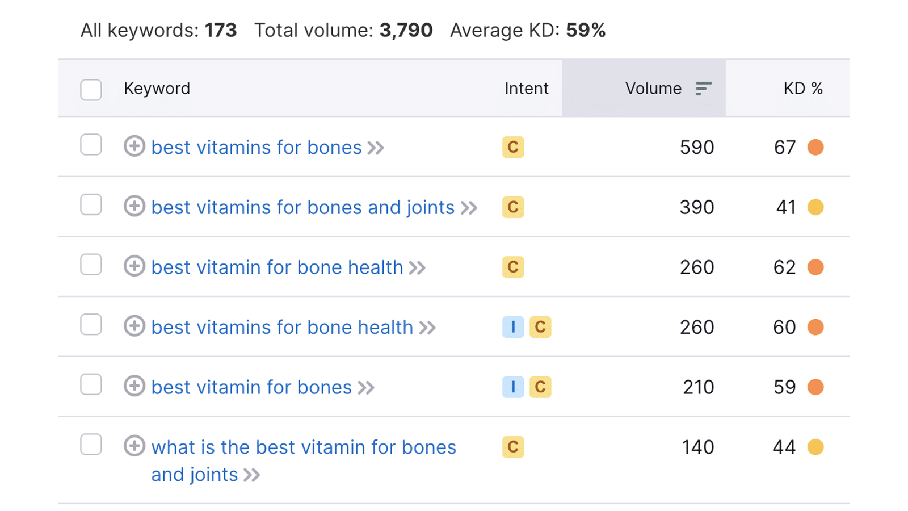Select the Commercial intent icon for 'best vitamin for bone health'
Viewport: 908px width, 511px height.
pos(512,267)
